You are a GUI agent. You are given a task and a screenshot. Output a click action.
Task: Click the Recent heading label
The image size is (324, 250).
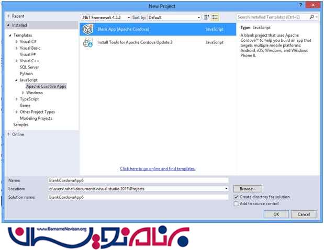tap(18, 16)
